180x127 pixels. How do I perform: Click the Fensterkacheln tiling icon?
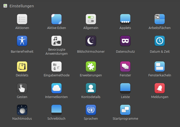point(160,67)
